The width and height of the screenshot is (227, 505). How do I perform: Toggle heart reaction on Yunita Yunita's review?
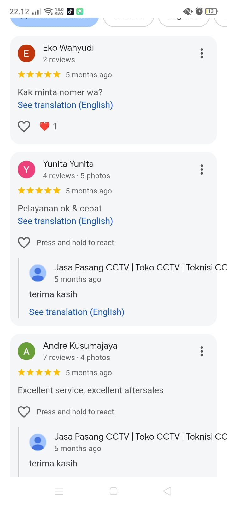coord(24,243)
